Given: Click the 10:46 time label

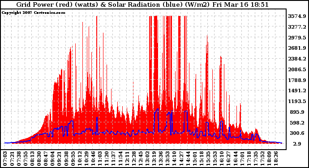Looking at the screenshot, I should [93, 159].
